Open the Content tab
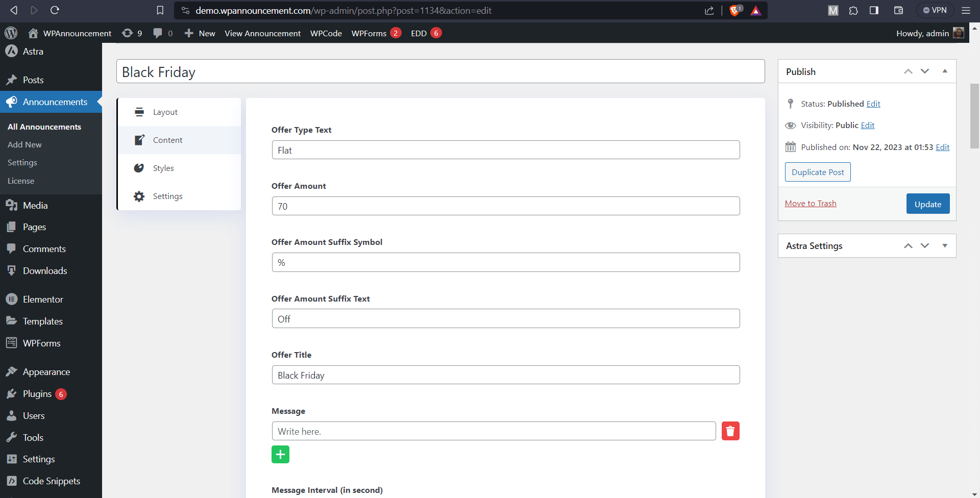 (179, 140)
